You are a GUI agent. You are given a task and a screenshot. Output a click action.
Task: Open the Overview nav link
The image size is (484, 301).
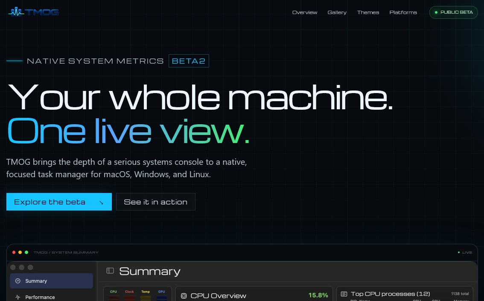coord(305,12)
